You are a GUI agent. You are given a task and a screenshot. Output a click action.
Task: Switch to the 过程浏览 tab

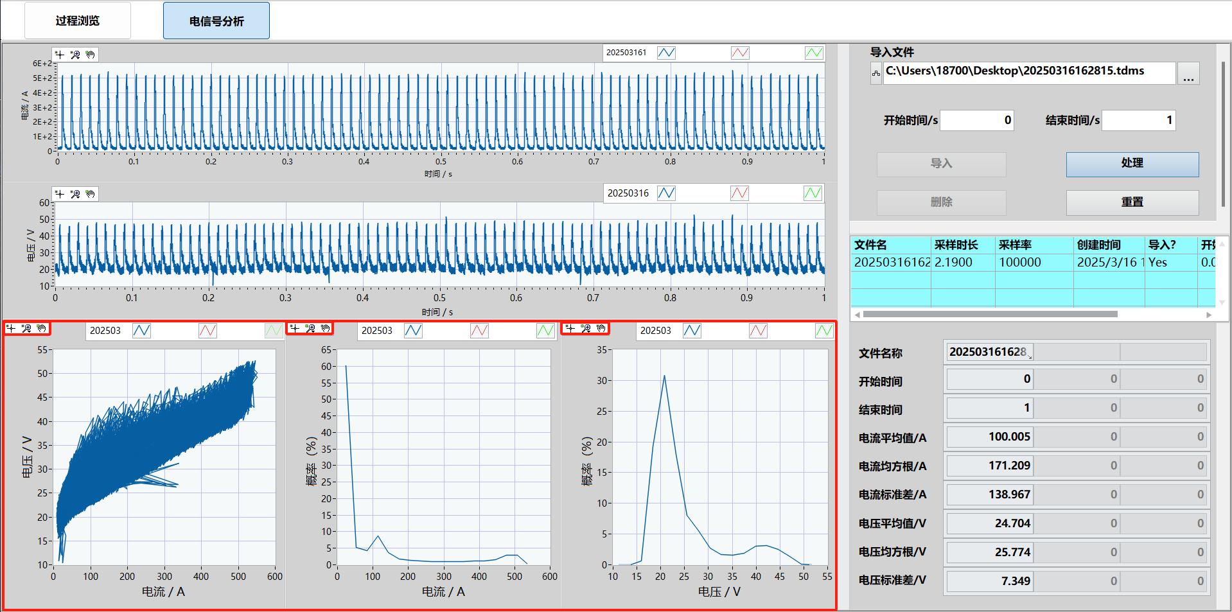pyautogui.click(x=78, y=21)
